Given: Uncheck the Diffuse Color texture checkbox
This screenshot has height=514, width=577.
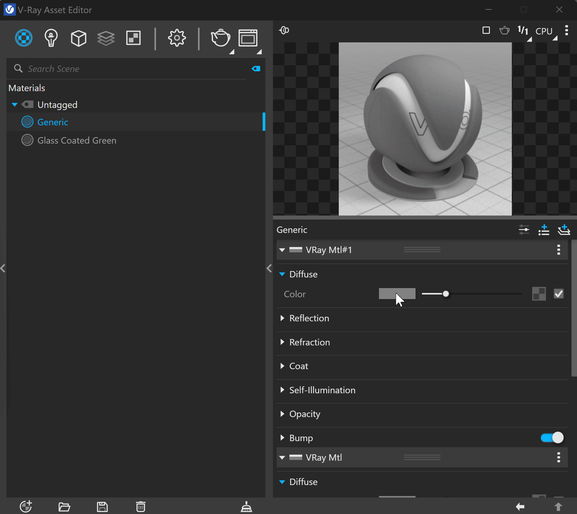Looking at the screenshot, I should (558, 294).
